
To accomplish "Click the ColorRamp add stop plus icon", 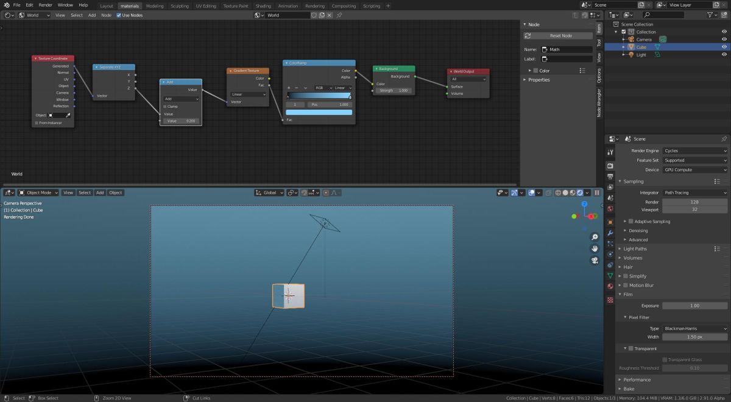I will point(289,88).
